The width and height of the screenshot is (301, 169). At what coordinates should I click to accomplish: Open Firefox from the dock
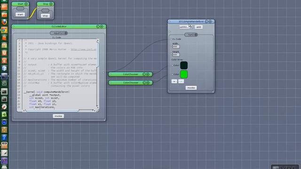[4, 22]
